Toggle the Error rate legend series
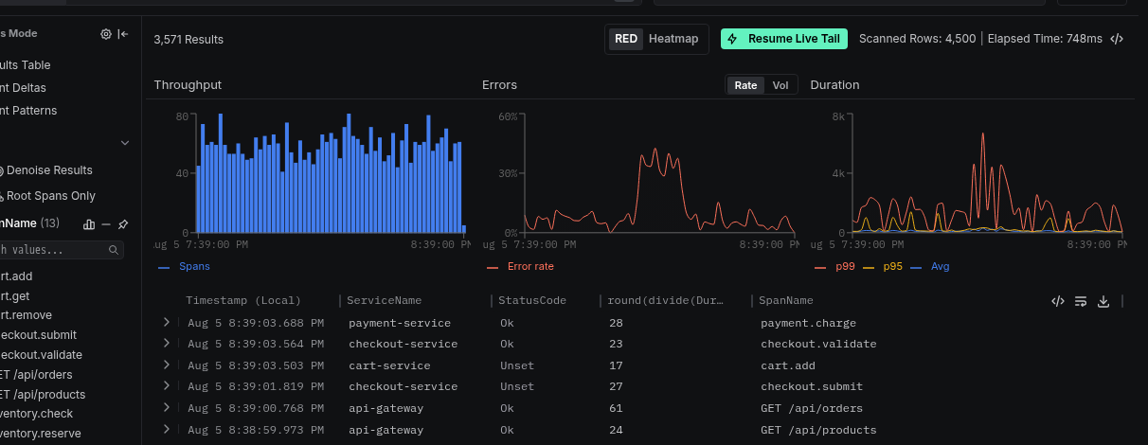The width and height of the screenshot is (1148, 445). pyautogui.click(x=520, y=267)
